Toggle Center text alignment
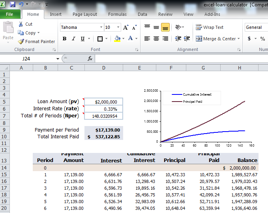The image size is (268, 213). (156, 39)
